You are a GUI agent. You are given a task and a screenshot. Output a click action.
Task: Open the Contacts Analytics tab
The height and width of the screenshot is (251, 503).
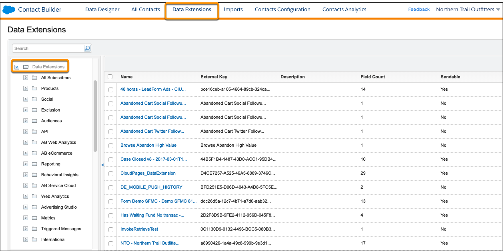point(345,10)
